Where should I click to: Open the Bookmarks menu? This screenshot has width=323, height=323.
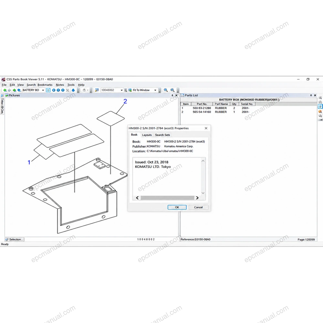45,85
